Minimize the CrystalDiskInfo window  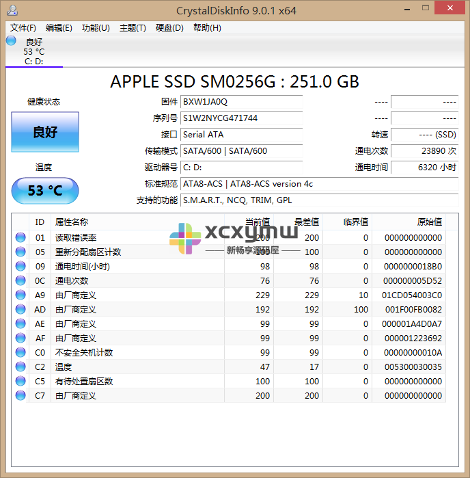407,8
